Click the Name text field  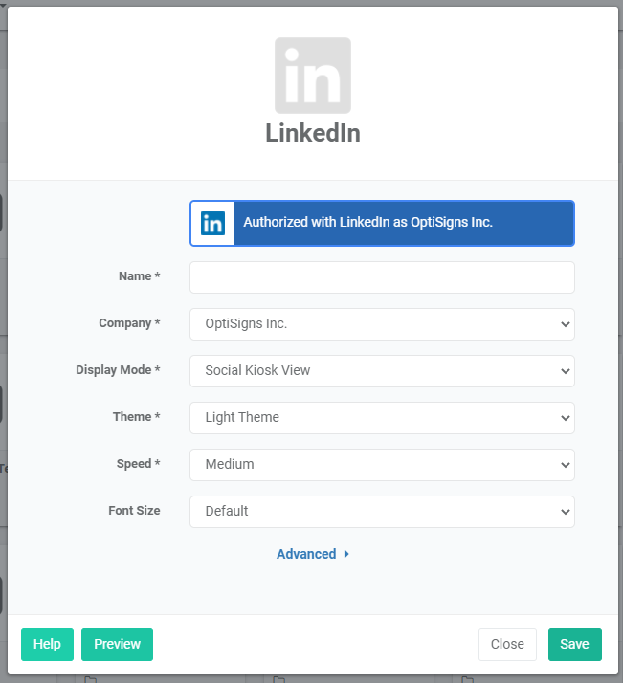[382, 277]
